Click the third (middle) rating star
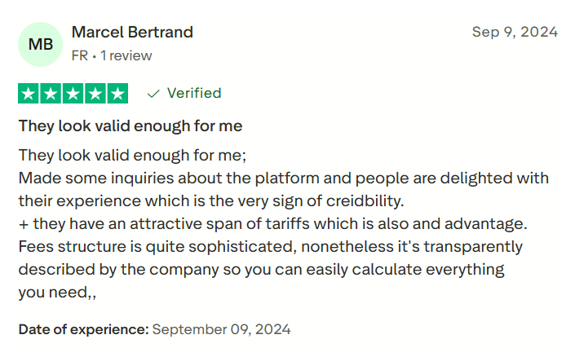 tap(73, 94)
